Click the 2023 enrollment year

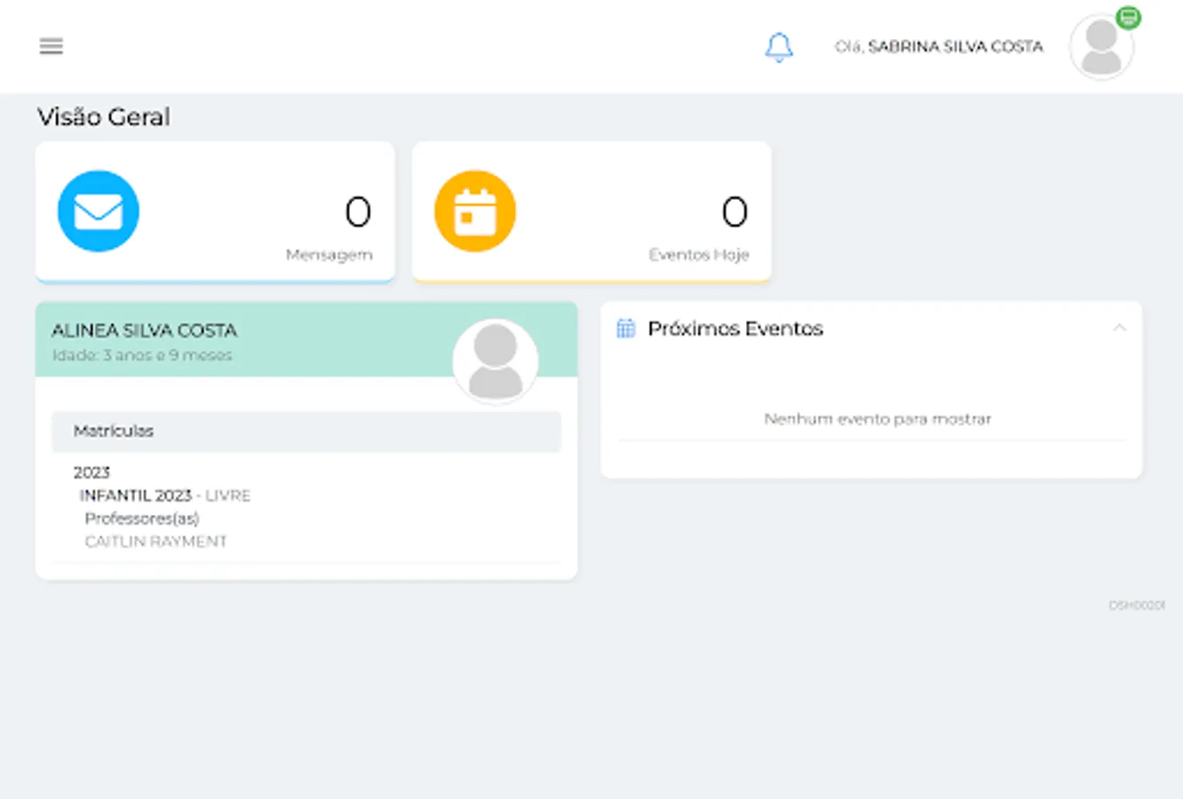[x=91, y=472]
